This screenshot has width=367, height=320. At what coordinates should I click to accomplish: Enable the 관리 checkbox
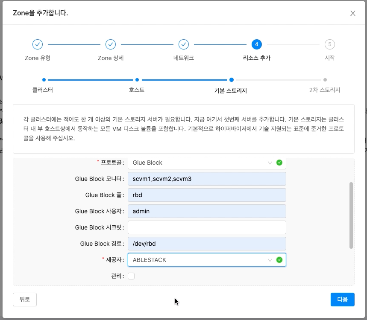point(131,276)
